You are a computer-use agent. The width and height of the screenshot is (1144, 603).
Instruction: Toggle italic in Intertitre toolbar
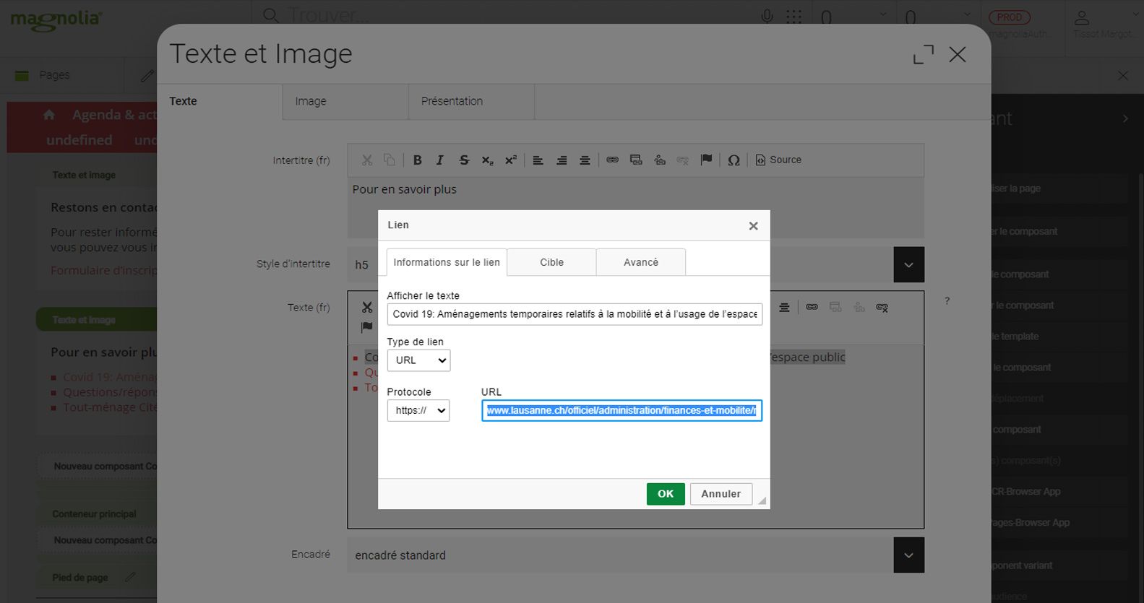point(439,160)
